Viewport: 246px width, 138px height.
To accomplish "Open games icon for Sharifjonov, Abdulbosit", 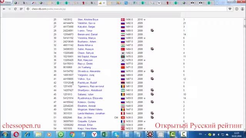I will 152,90.
